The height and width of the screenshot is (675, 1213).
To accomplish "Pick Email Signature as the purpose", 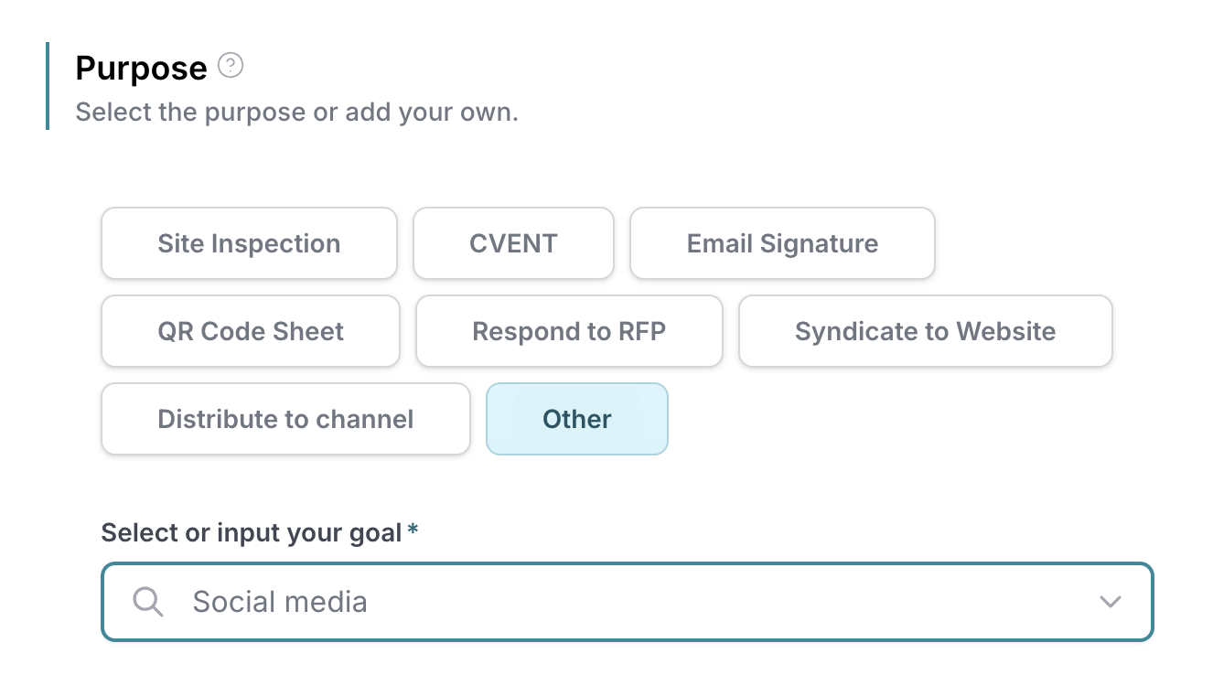I will (x=782, y=243).
